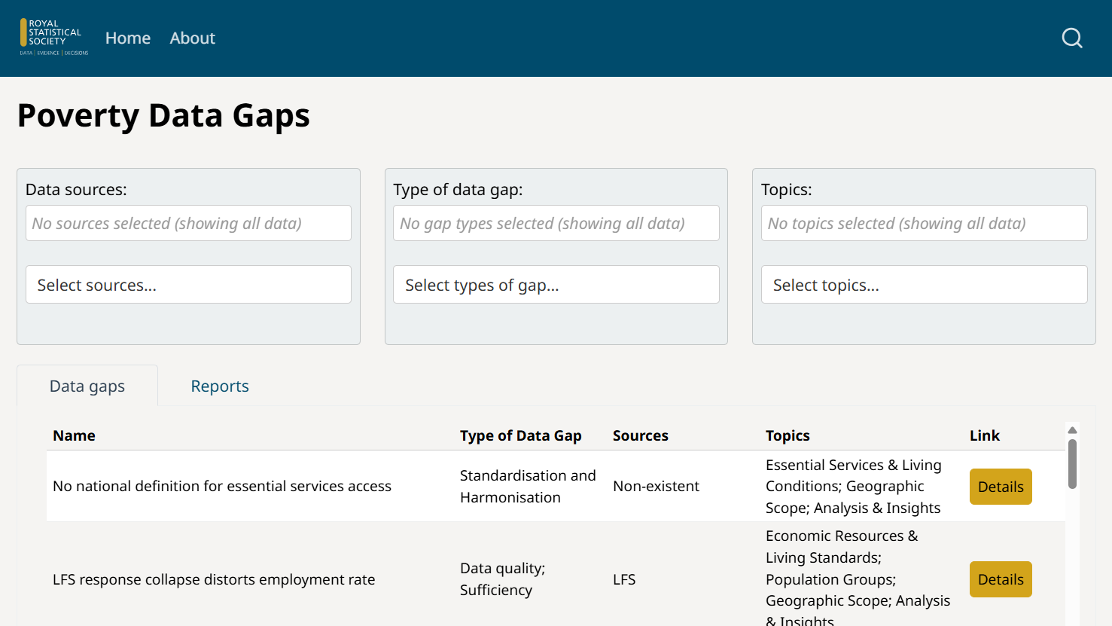Switch to the Data gaps tab
The image size is (1112, 626).
pyautogui.click(x=87, y=386)
